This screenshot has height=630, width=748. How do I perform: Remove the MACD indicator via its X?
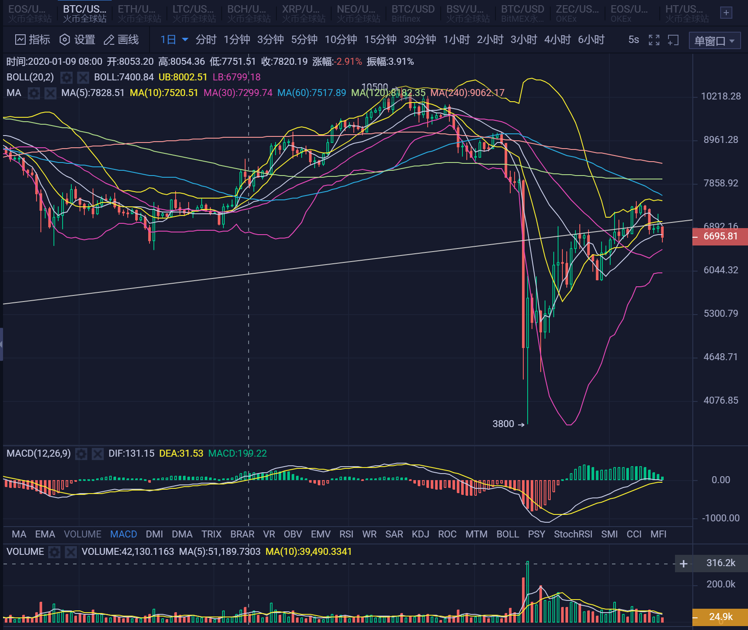(x=98, y=454)
